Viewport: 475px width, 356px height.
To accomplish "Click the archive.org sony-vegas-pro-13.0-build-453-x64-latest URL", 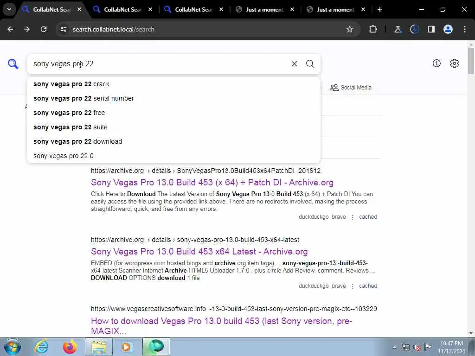I will pos(195,240).
